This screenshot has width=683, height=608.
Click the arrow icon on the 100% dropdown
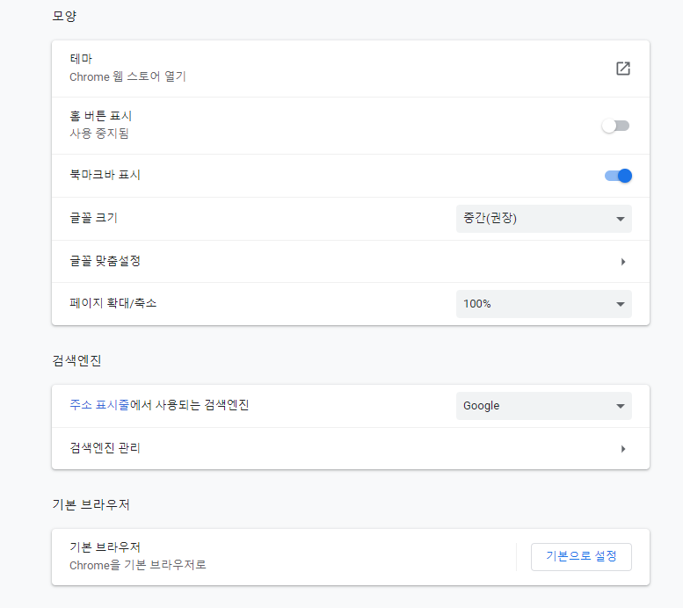621,304
